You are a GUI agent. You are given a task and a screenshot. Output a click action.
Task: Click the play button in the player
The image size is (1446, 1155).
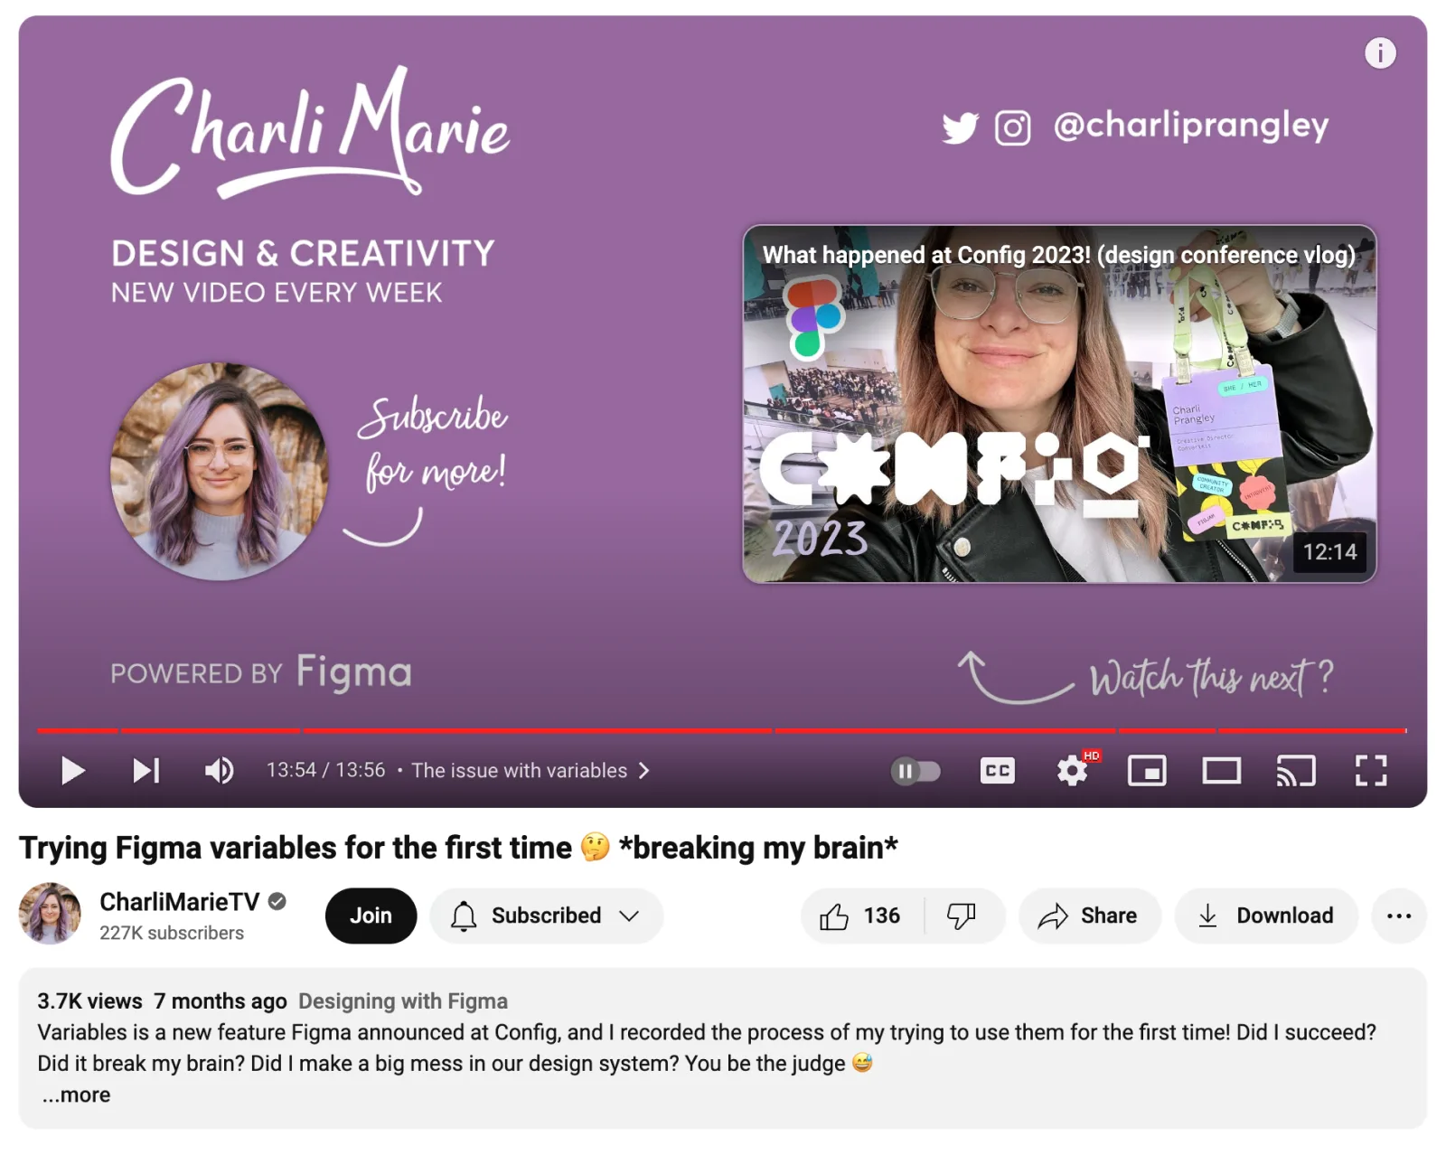click(x=72, y=771)
